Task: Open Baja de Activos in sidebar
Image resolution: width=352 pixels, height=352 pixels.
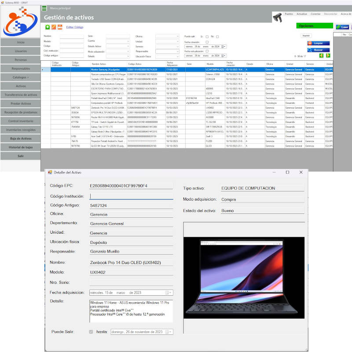Action: (21, 139)
